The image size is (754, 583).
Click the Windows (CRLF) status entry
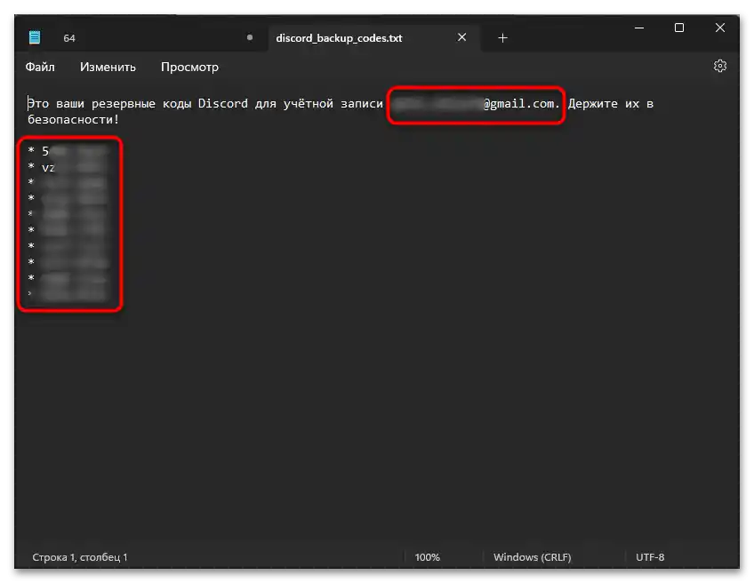click(532, 557)
